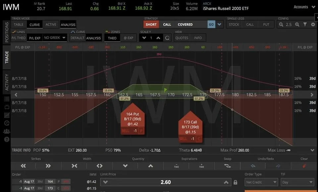Increase quantity with the up chevron

click(x=150, y=166)
